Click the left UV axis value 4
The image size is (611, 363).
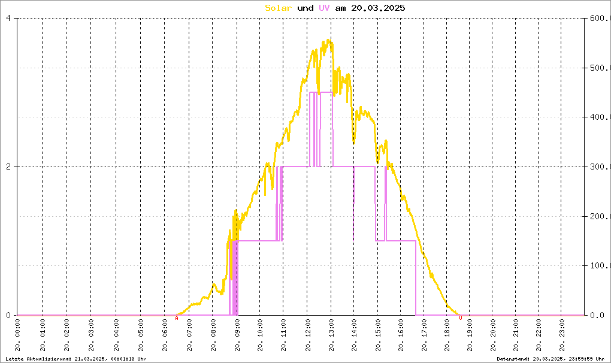click(x=8, y=18)
